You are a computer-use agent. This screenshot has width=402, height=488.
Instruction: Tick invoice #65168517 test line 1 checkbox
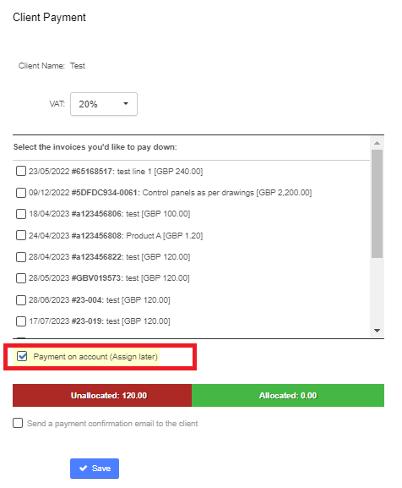tap(21, 171)
